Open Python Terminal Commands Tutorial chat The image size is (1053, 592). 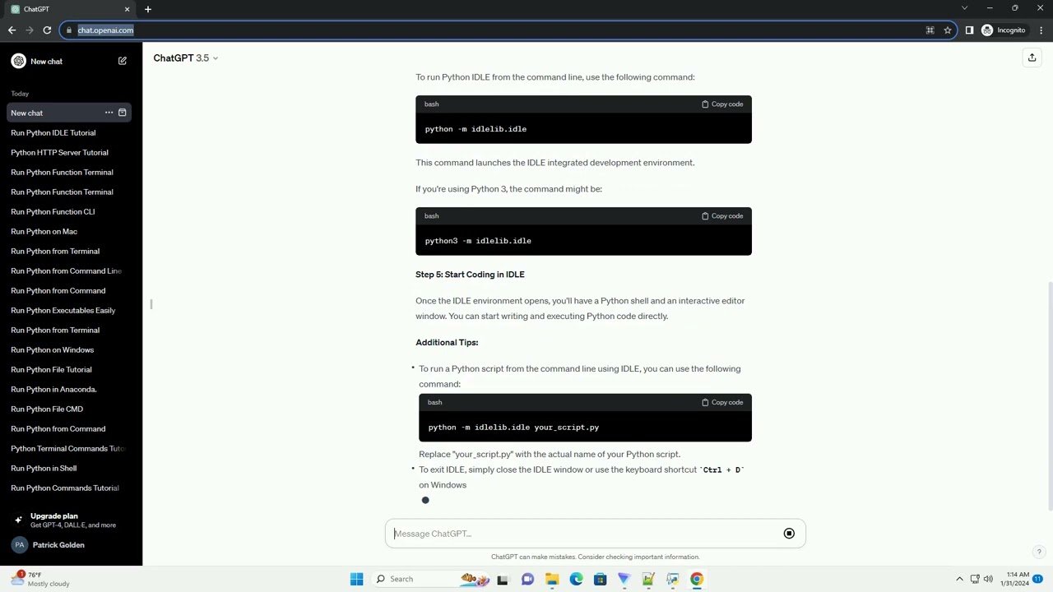(69, 448)
